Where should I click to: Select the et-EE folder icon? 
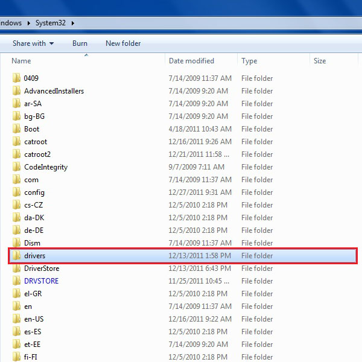[16, 345]
